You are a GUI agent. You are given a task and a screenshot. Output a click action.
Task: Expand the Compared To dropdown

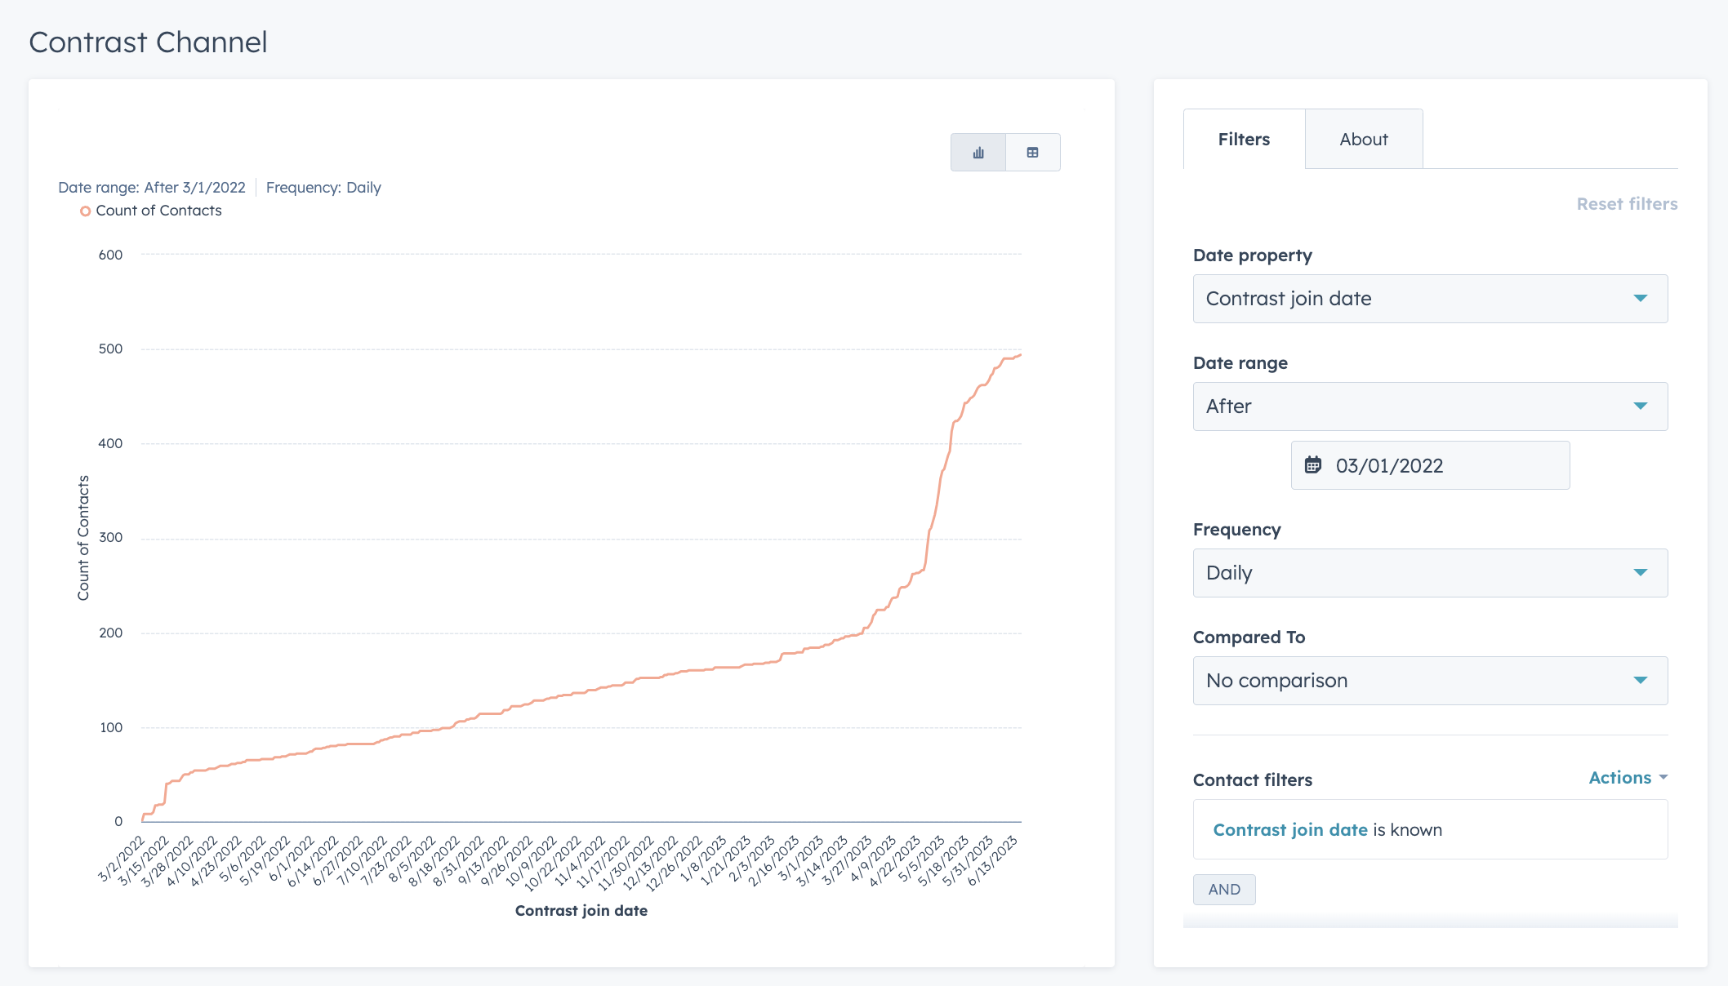click(x=1430, y=680)
